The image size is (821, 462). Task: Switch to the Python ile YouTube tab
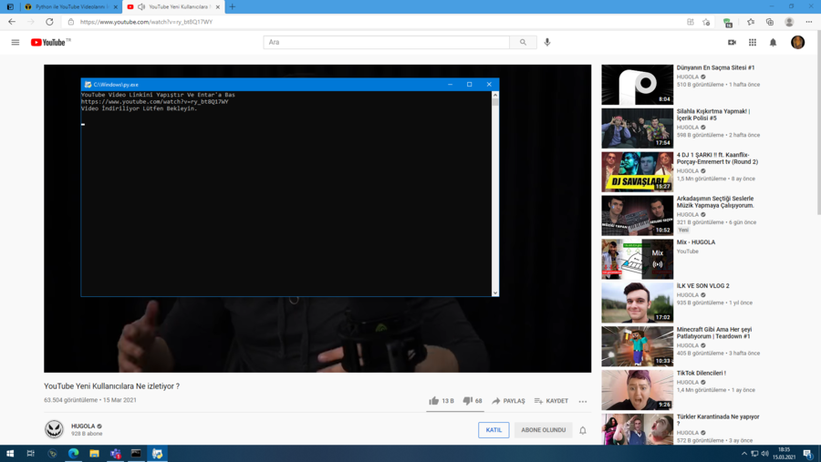pyautogui.click(x=71, y=6)
